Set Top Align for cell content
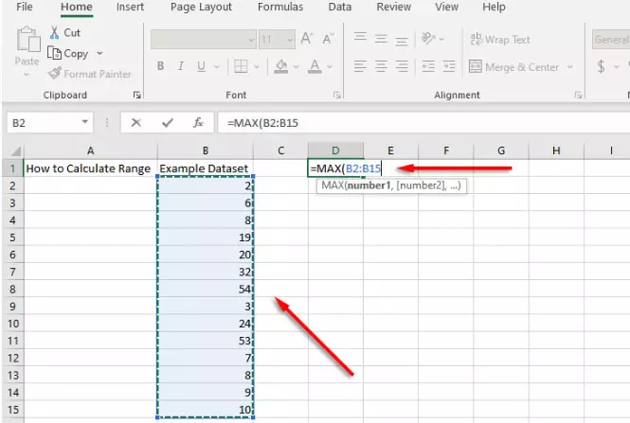The image size is (630, 423). pos(360,37)
